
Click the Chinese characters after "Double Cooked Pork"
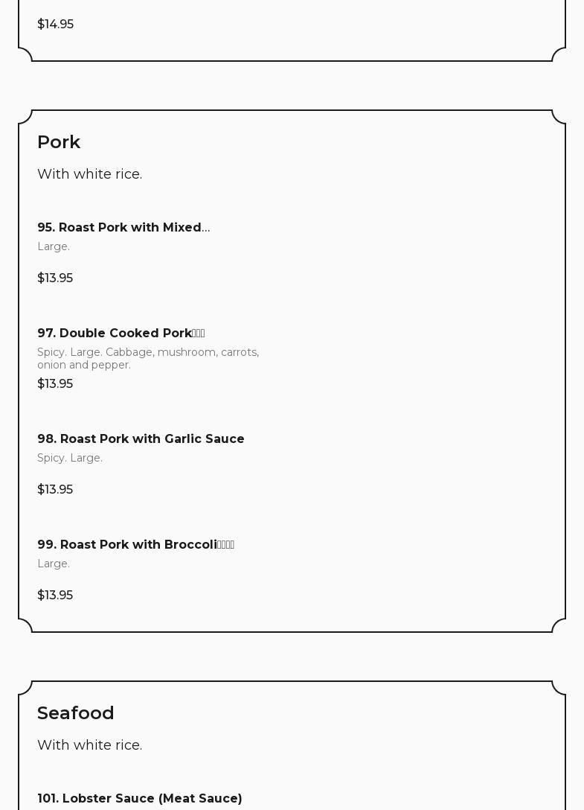point(198,334)
